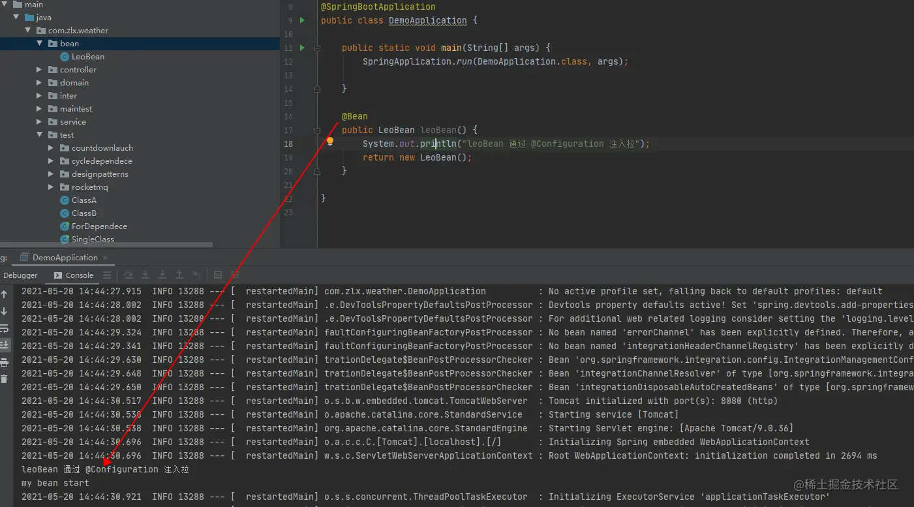The height and width of the screenshot is (507, 914).
Task: Collapse the bean package arrow
Action: 40,44
